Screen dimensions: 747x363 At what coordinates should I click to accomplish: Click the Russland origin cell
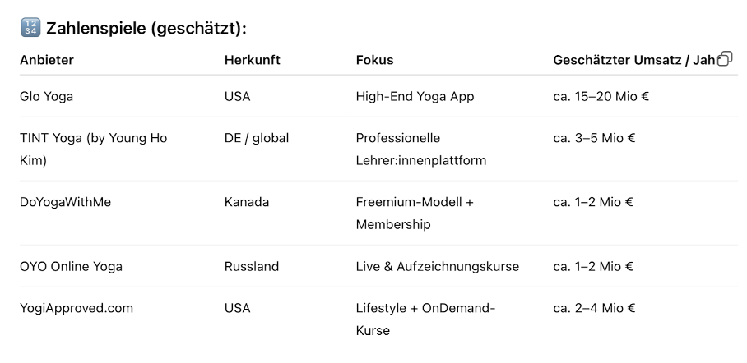tap(251, 266)
